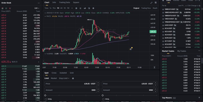Open multi-chart grid layout icon
The height and width of the screenshot is (102, 203).
pos(156,2)
